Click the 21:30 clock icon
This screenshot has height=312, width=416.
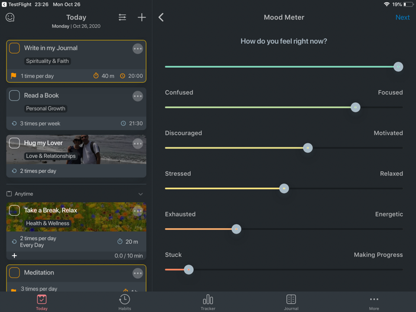click(x=124, y=124)
